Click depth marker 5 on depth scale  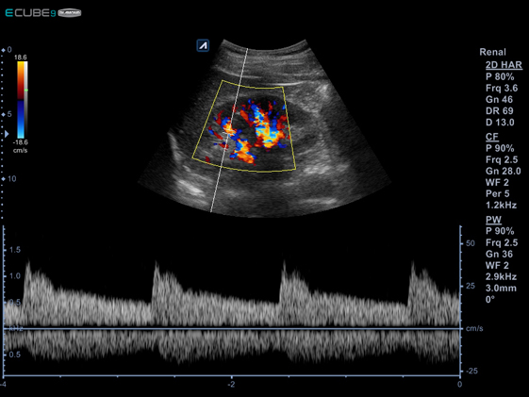(x=9, y=114)
